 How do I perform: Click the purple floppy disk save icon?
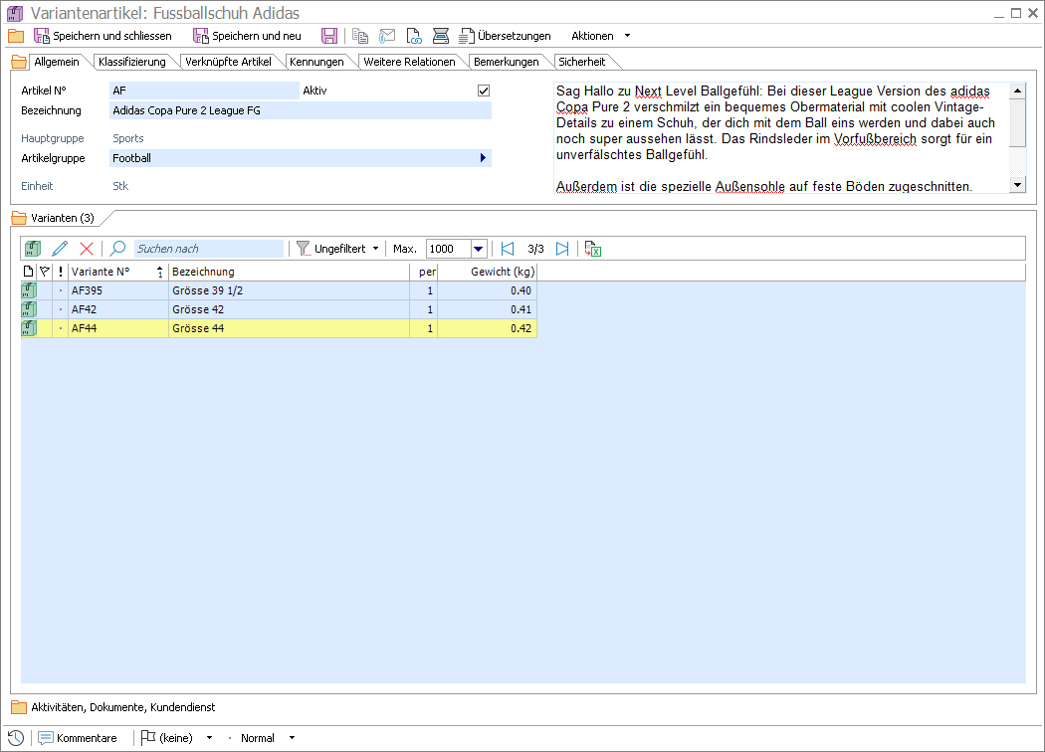coord(329,36)
